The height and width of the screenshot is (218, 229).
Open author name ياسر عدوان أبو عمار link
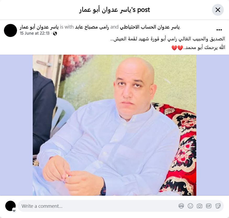click(x=39, y=27)
